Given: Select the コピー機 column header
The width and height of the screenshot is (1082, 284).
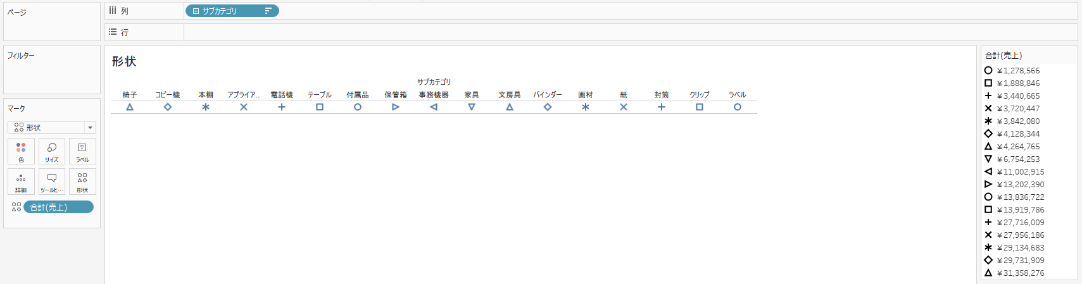Looking at the screenshot, I should coord(168,94).
